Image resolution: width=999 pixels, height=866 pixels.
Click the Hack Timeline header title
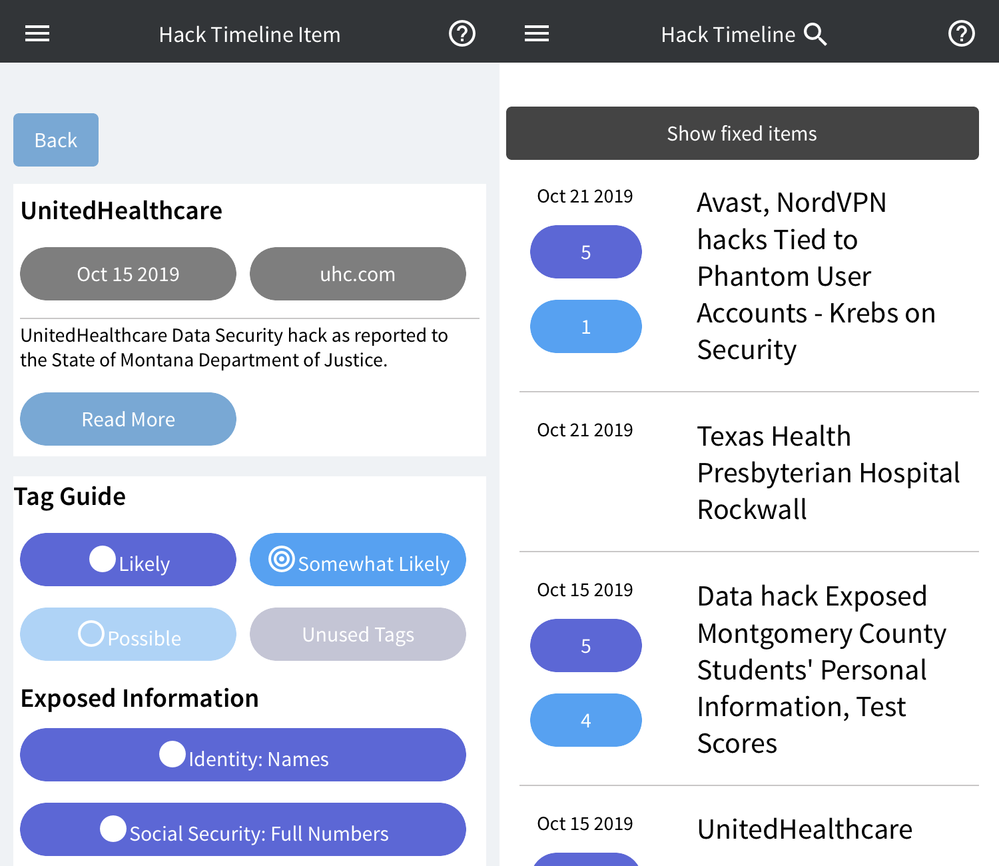[x=728, y=35]
